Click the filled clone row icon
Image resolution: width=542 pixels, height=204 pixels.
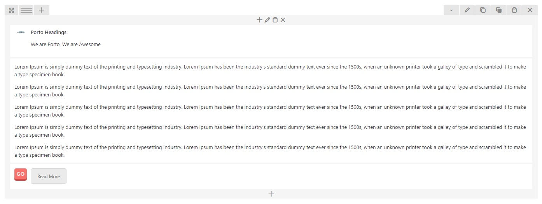click(498, 10)
